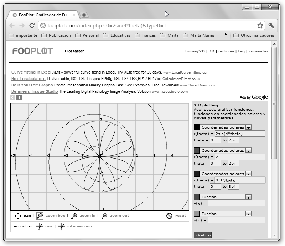
Task: Open the Curve fitting in Excel link
Action: tap(31, 72)
